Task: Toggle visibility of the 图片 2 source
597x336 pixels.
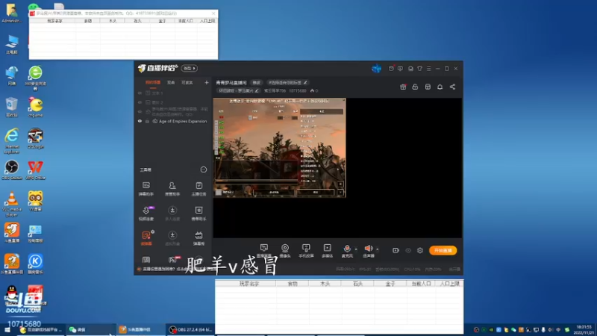Action: pos(140,102)
